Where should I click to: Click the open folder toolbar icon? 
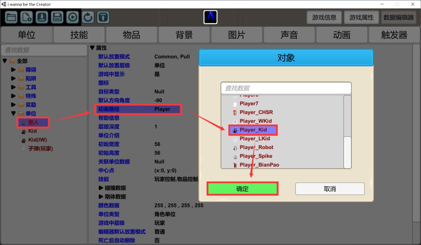pos(11,17)
